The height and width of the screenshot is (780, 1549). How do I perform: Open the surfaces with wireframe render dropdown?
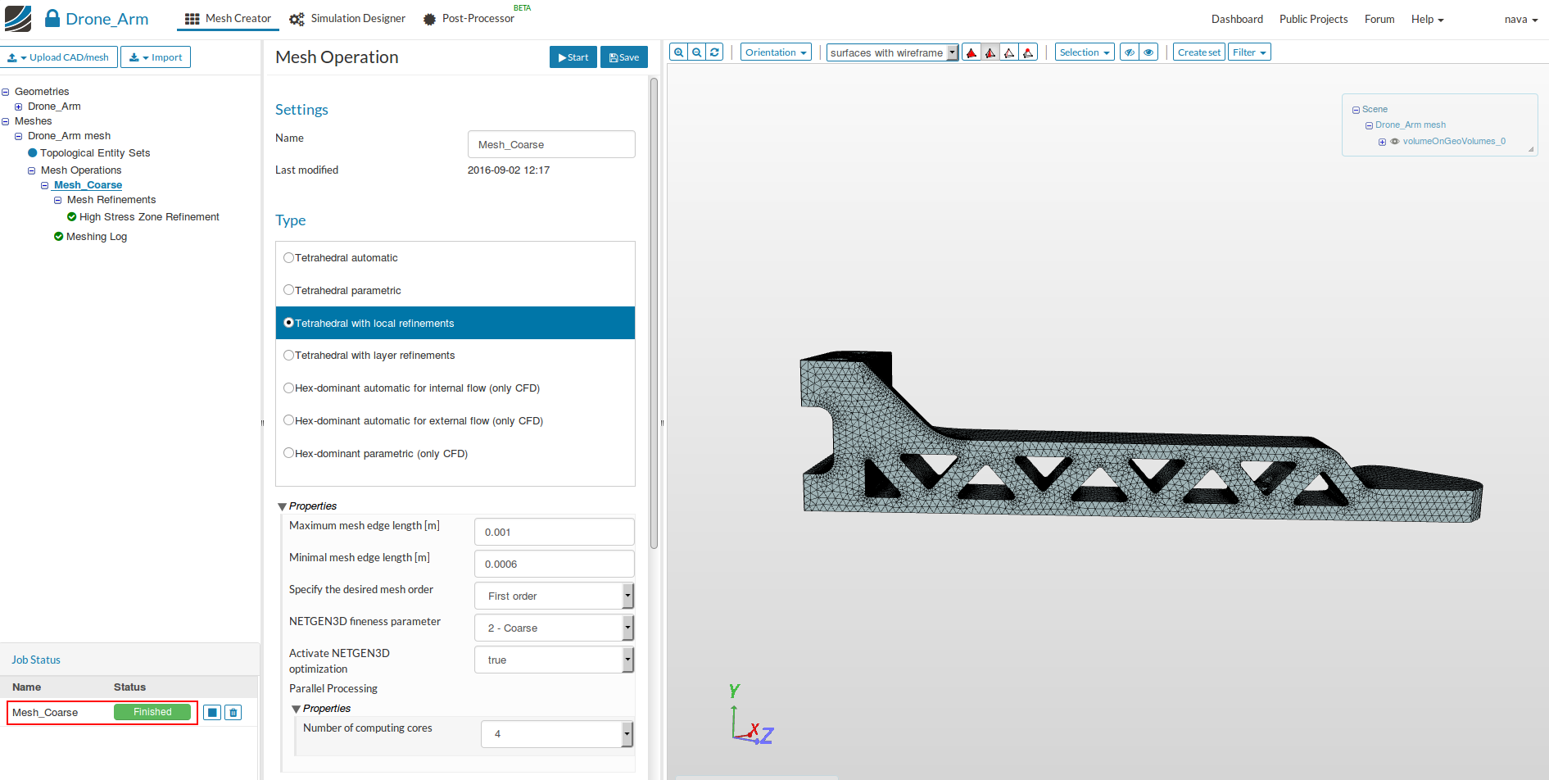892,52
